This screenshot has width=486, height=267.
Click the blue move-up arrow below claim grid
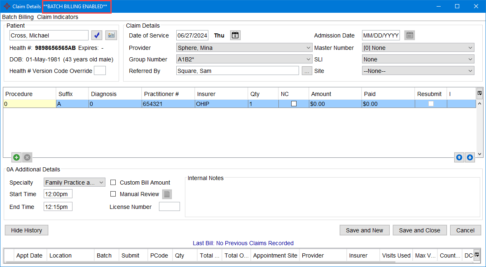click(x=459, y=157)
